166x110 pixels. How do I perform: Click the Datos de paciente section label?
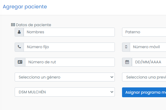[x=33, y=25]
